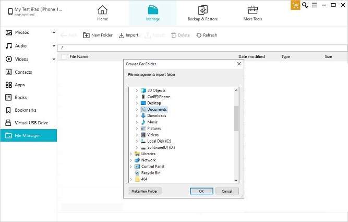Select Network in the folder tree
The height and width of the screenshot is (222, 348).
(149, 160)
